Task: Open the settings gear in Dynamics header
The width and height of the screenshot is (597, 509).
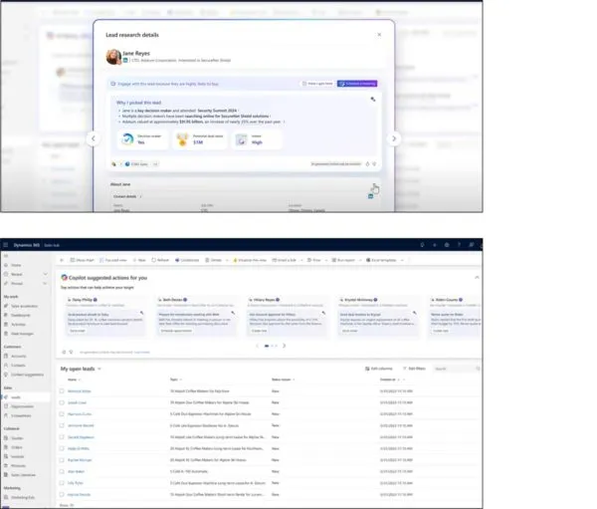Action: click(447, 245)
